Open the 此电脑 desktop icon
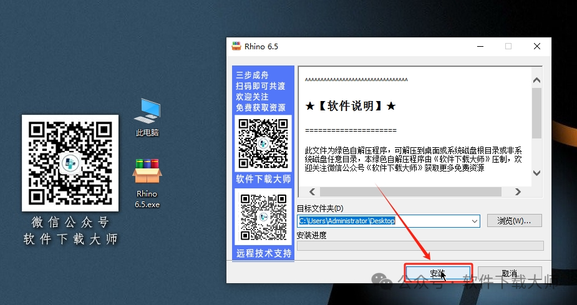577x305 pixels. (x=147, y=117)
